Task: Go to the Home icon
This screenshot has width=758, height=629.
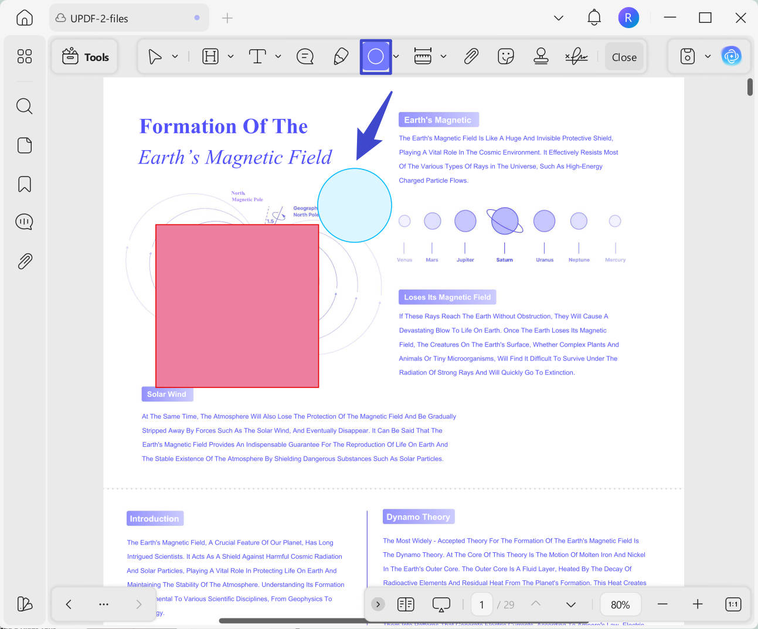Action: [x=24, y=18]
